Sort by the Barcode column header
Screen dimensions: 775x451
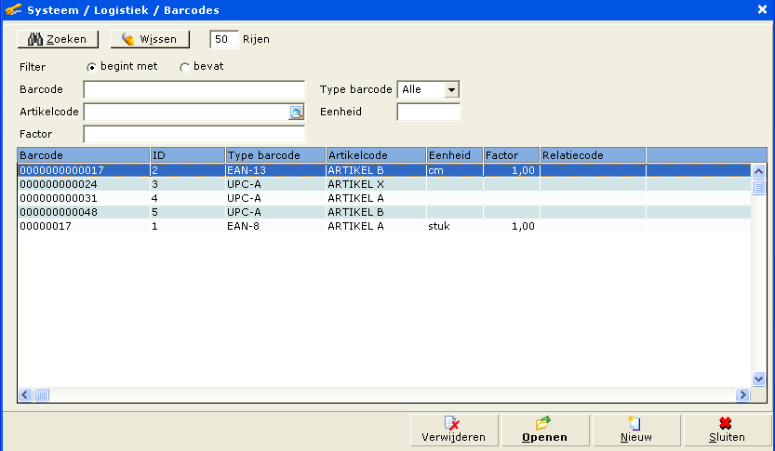pos(84,155)
